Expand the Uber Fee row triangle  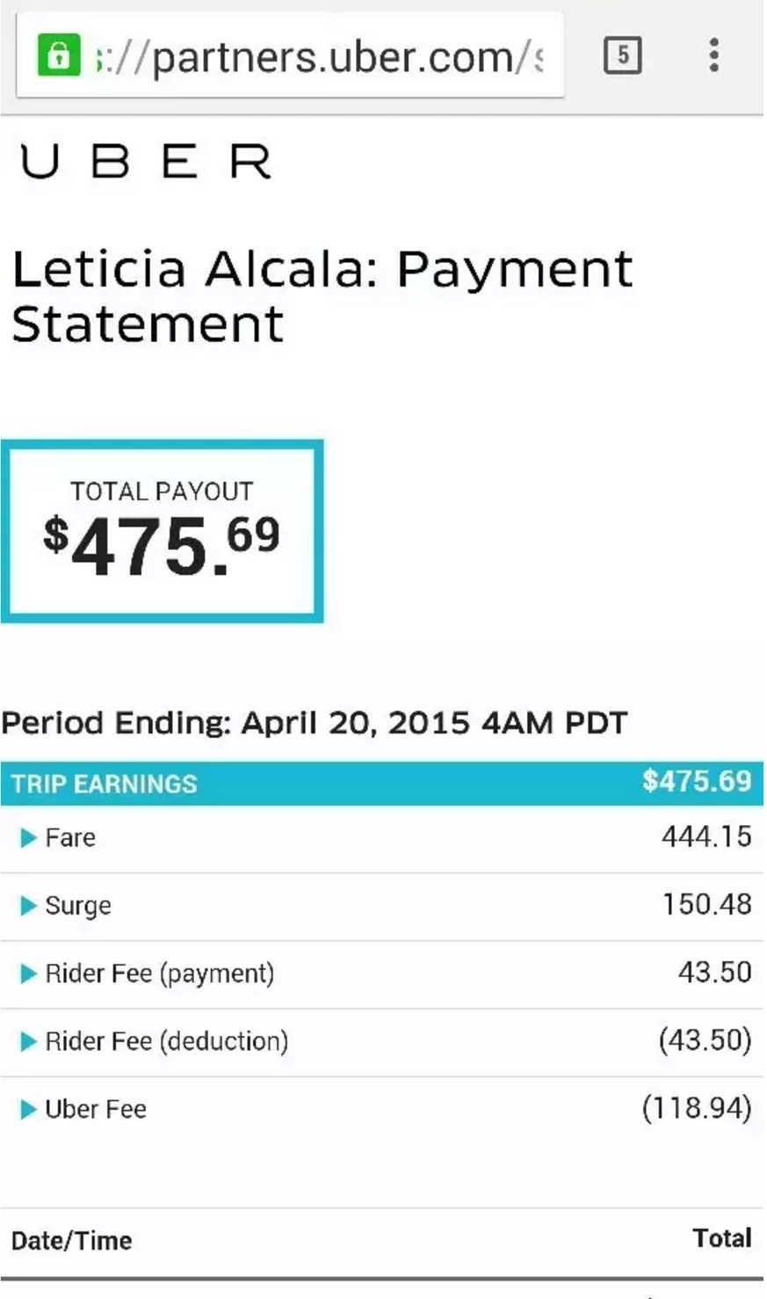tap(28, 1109)
